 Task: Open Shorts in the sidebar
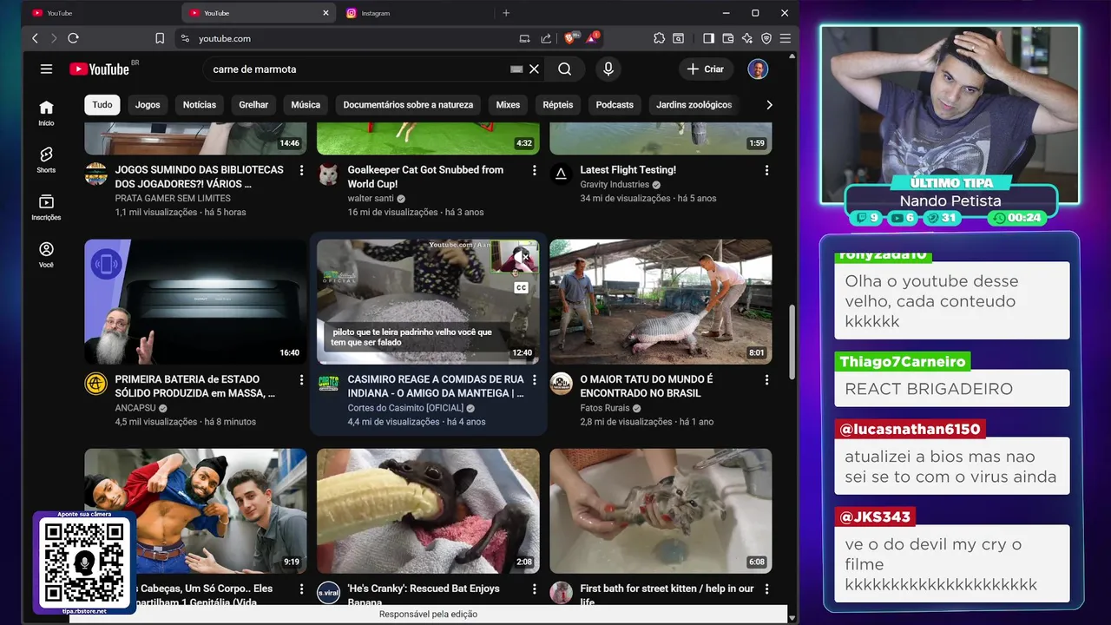click(x=46, y=160)
